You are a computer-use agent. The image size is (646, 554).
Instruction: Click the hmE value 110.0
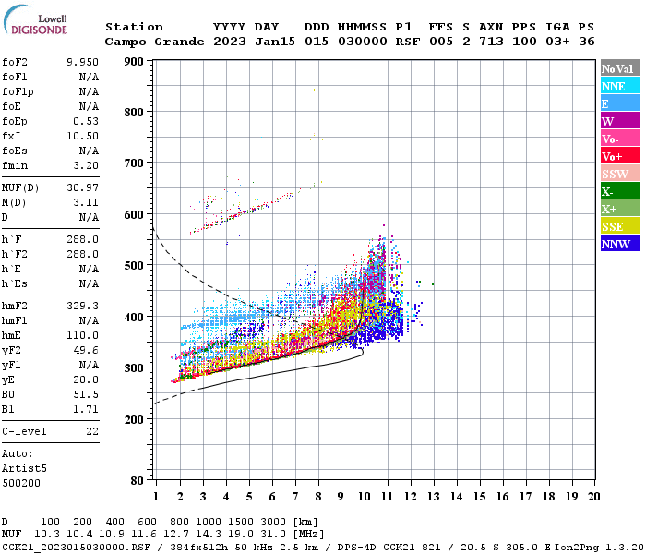click(82, 335)
